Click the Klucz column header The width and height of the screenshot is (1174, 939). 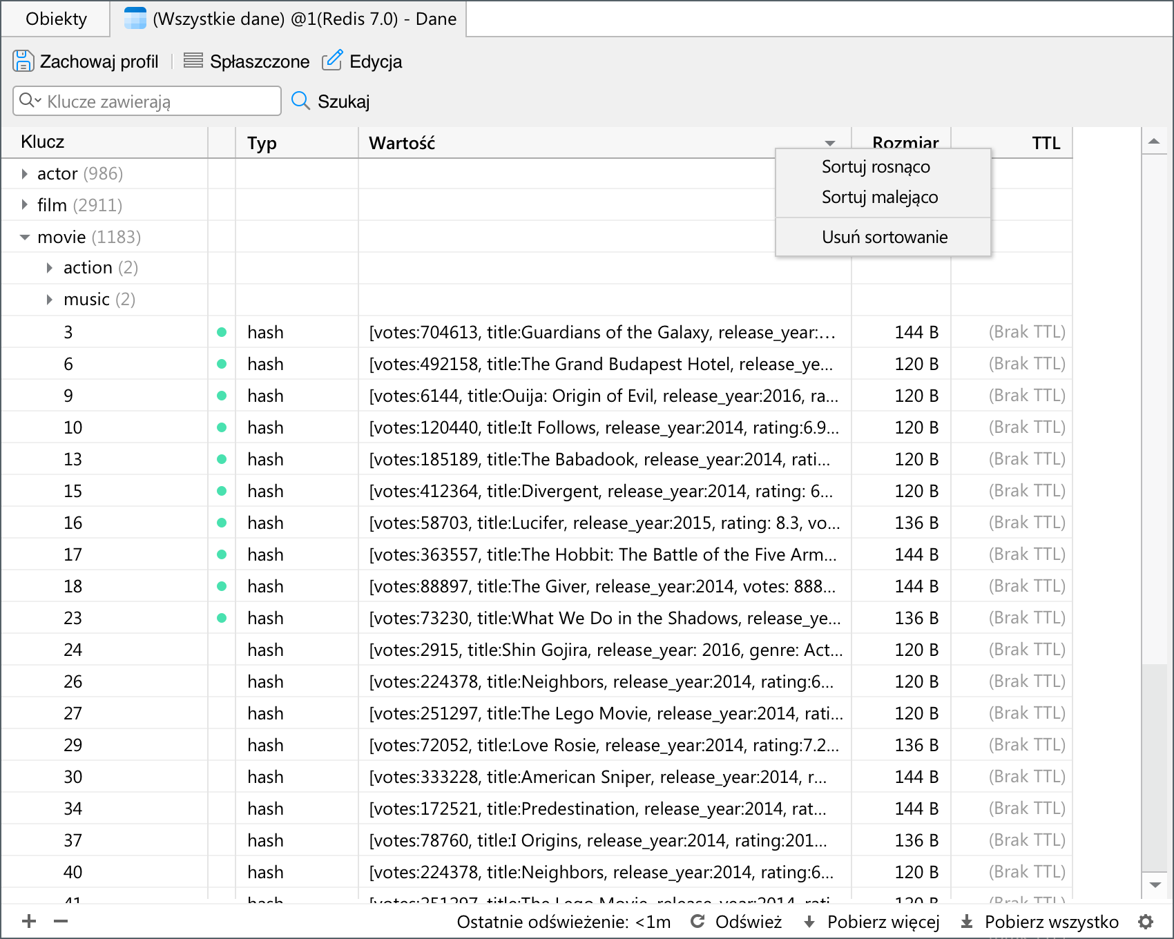[104, 142]
